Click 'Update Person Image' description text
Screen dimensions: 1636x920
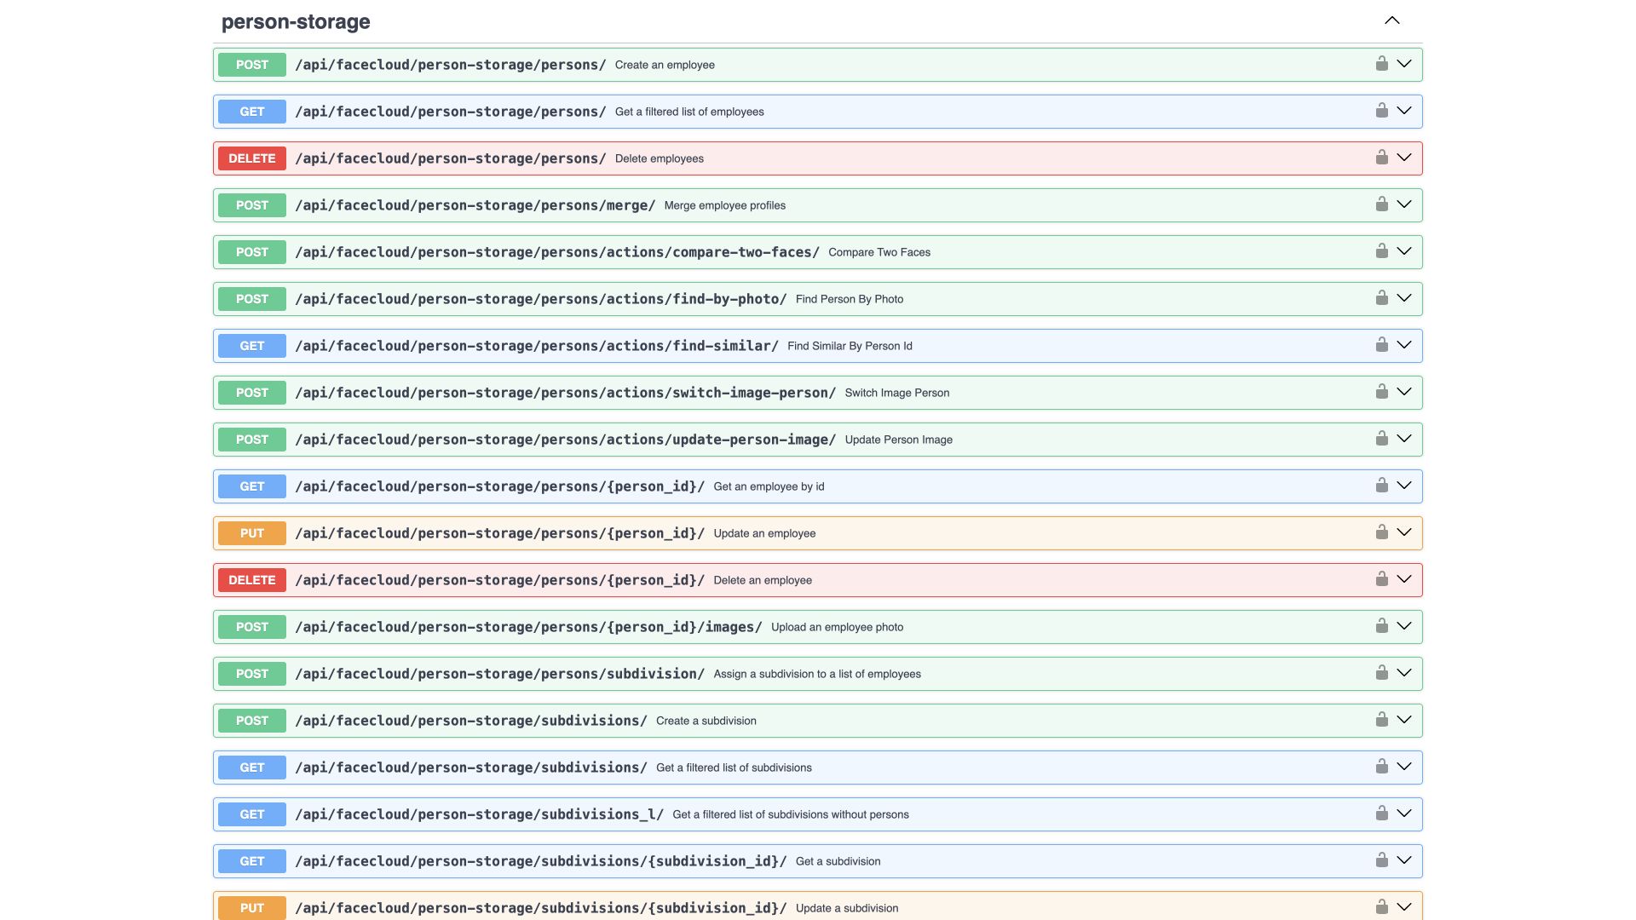899,440
